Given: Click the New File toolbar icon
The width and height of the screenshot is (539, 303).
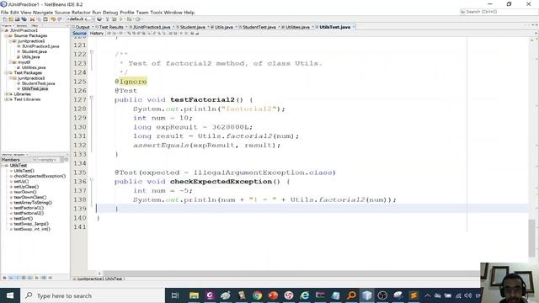Looking at the screenshot, I should (x=5, y=19).
